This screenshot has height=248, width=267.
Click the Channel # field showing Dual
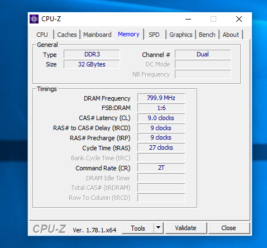tap(203, 54)
